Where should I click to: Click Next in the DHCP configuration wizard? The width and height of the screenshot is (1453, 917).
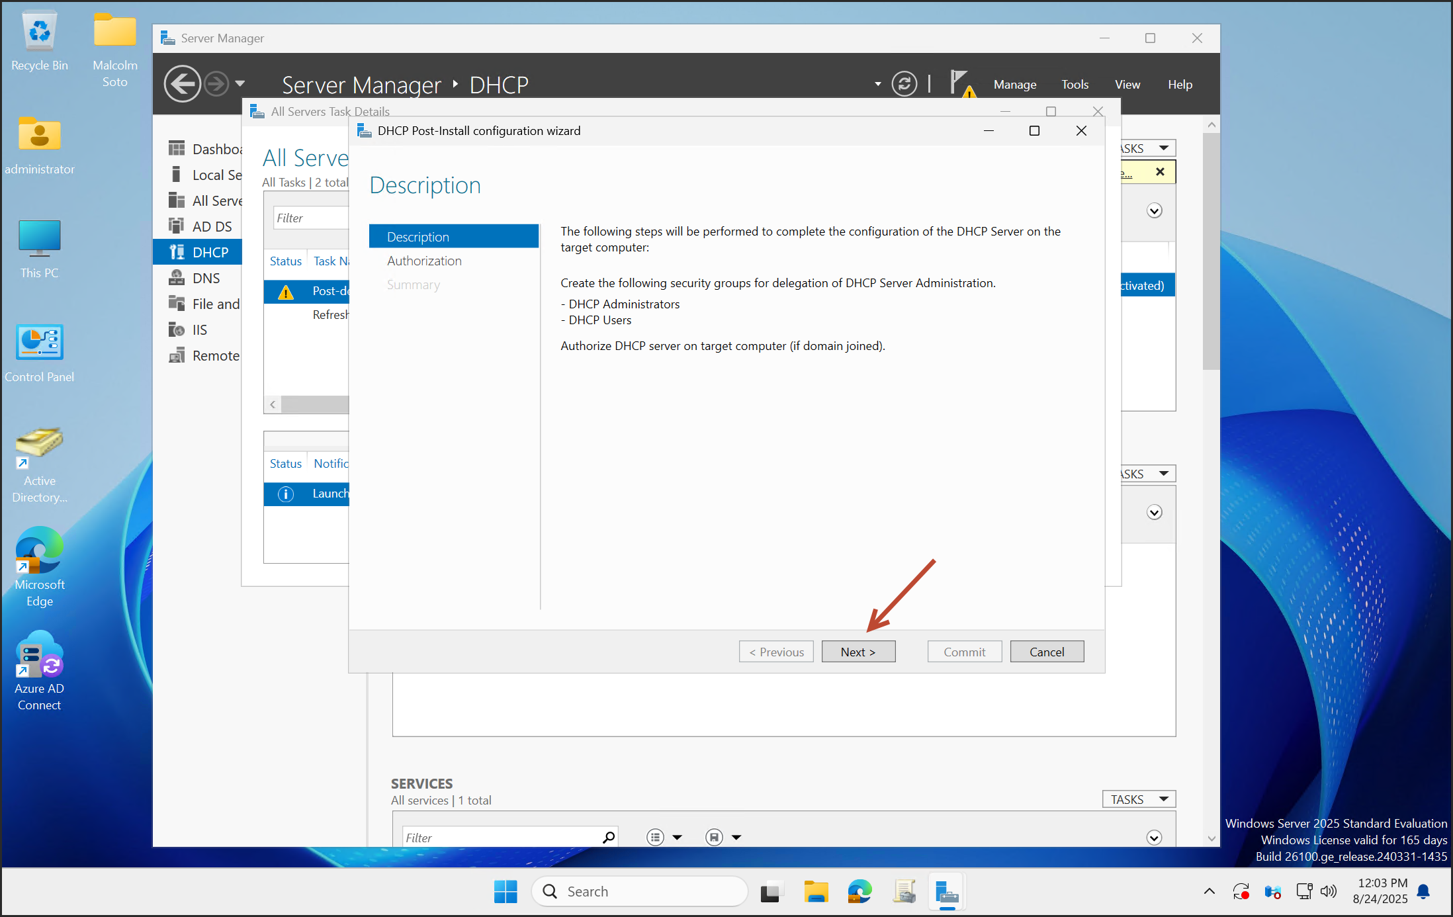[858, 651]
